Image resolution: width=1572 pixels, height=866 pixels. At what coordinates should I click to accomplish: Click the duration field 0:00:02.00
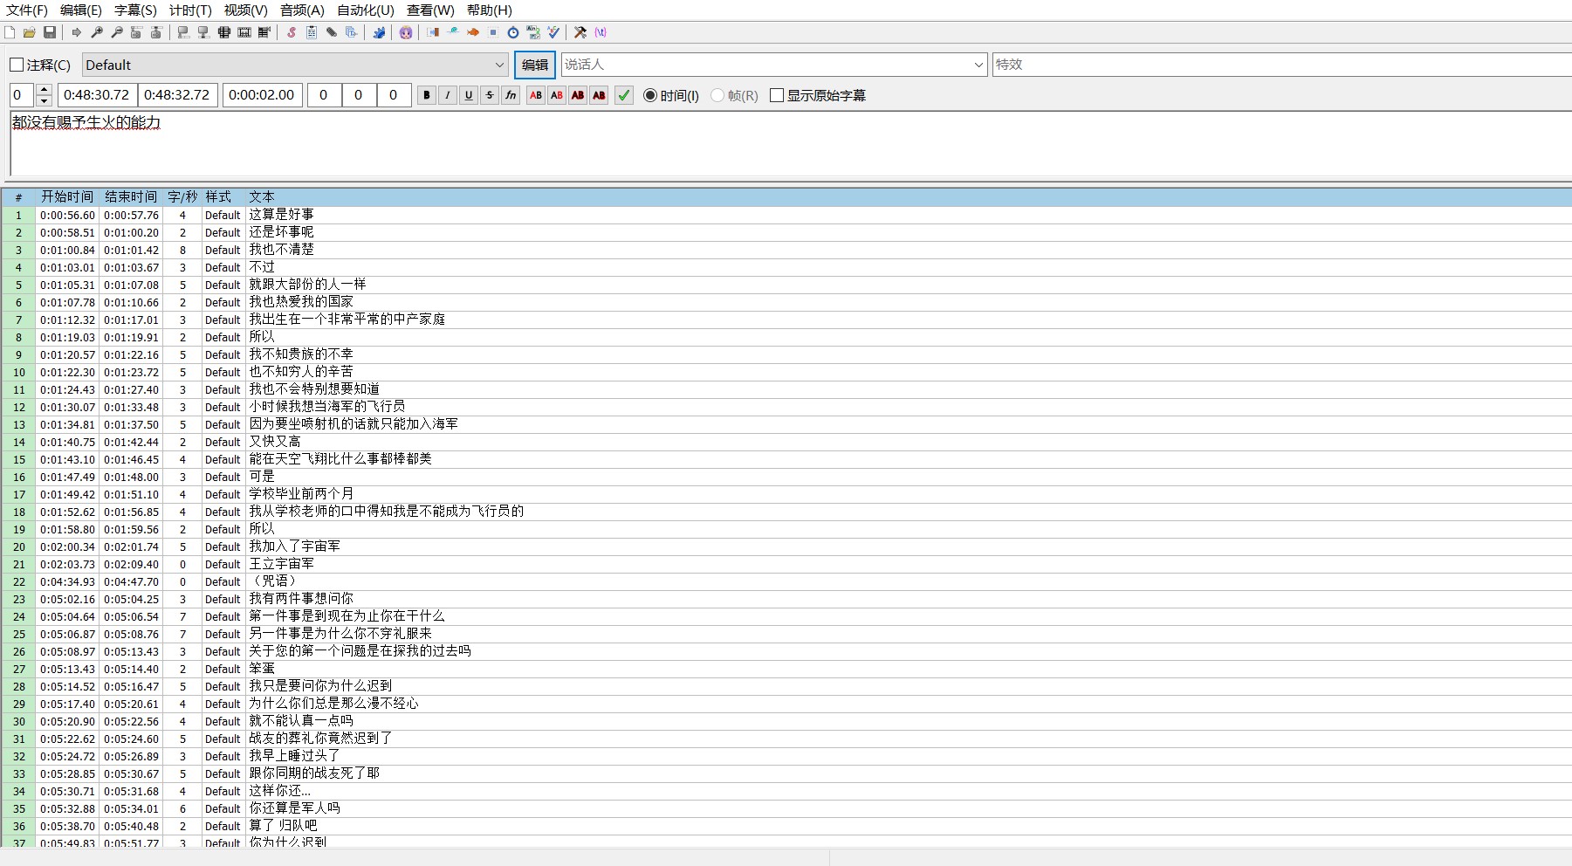pos(262,95)
